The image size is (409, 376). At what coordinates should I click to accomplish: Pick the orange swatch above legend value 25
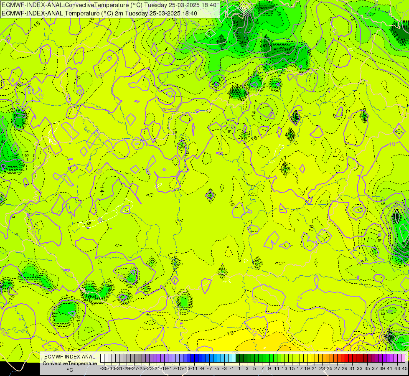pos(328,358)
